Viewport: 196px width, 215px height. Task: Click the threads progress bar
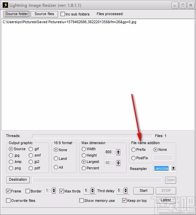(x=92, y=136)
